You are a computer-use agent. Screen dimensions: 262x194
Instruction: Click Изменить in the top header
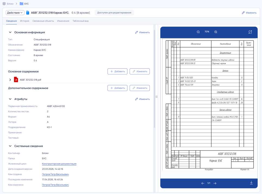pyautogui.click(x=249, y=13)
